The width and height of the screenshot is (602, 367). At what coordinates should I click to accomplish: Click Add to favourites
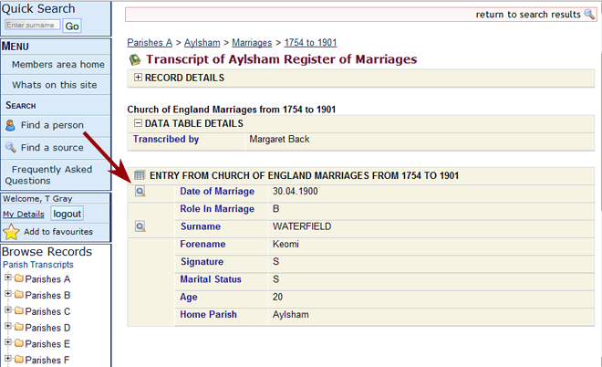(58, 232)
